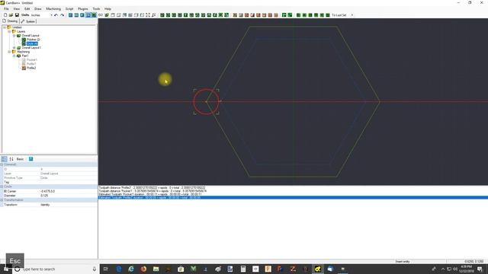
Task: Click the Task View taskbar icon
Action: pyautogui.click(x=106, y=269)
